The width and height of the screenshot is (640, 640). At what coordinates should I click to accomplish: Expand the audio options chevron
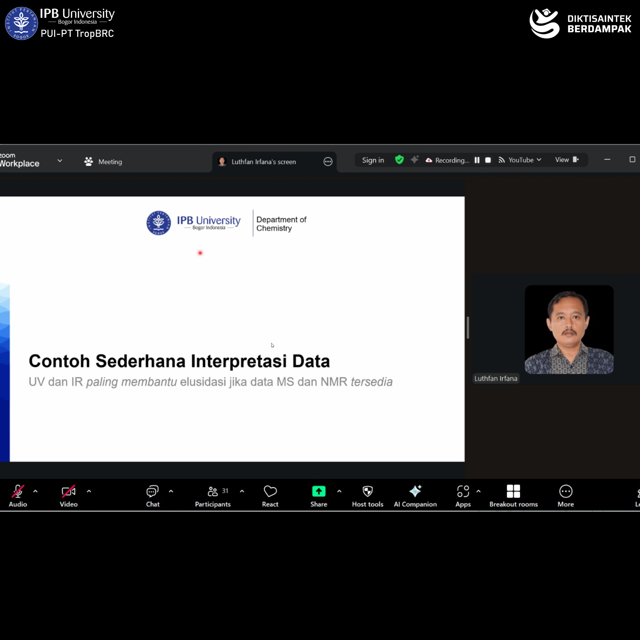pyautogui.click(x=36, y=491)
